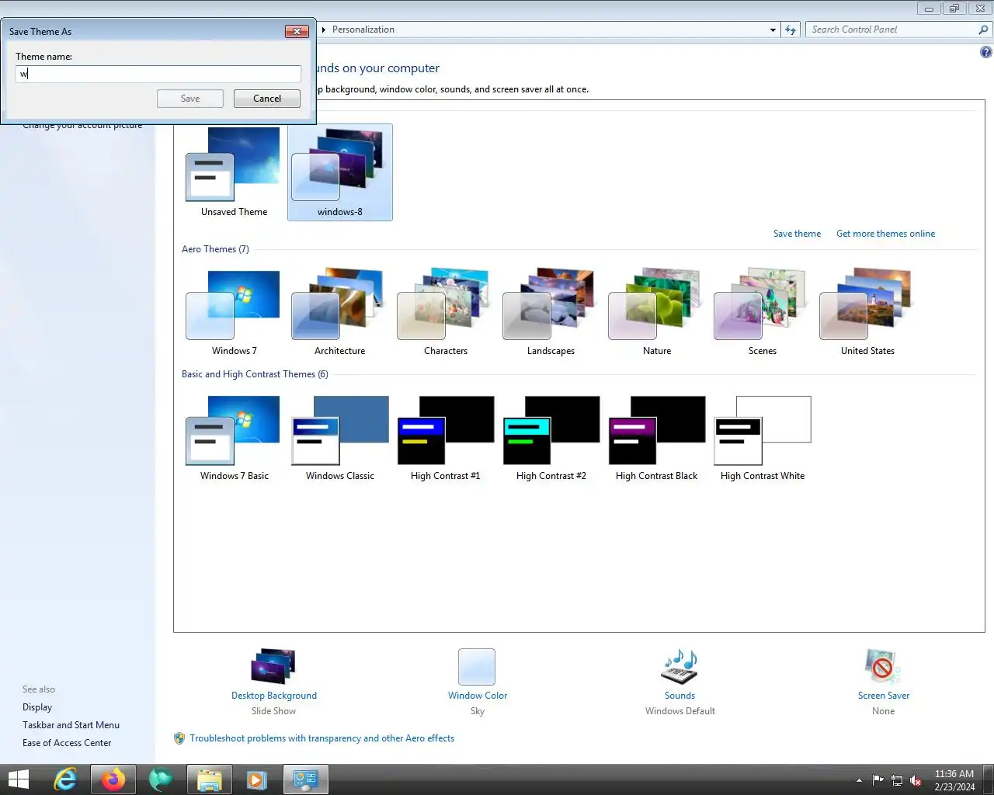994x795 pixels.
Task: Launch Internet Explorer from taskbar
Action: 65,779
